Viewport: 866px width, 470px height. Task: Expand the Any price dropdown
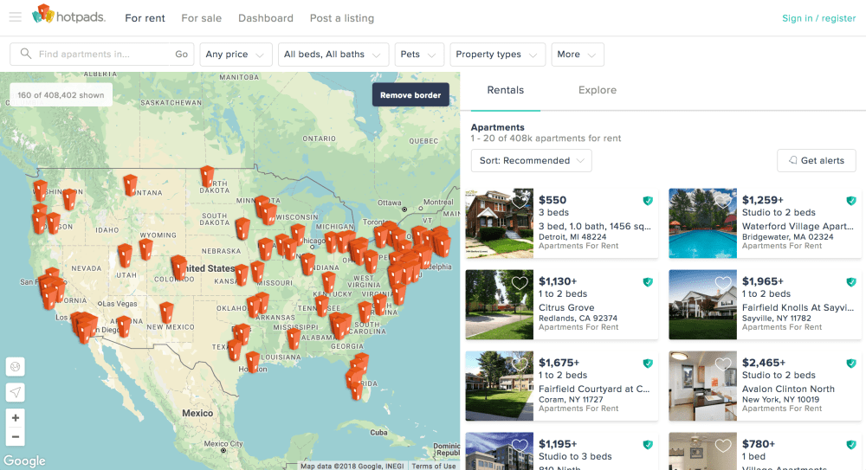236,55
